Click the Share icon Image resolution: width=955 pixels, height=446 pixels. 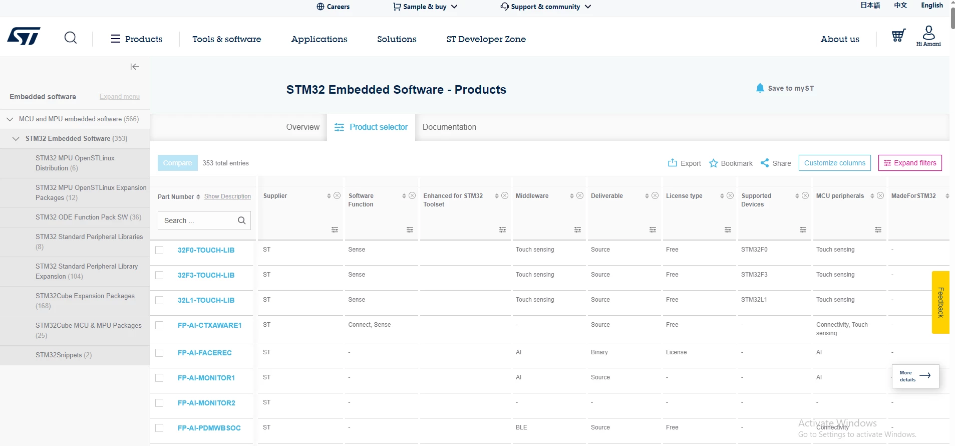coord(765,163)
